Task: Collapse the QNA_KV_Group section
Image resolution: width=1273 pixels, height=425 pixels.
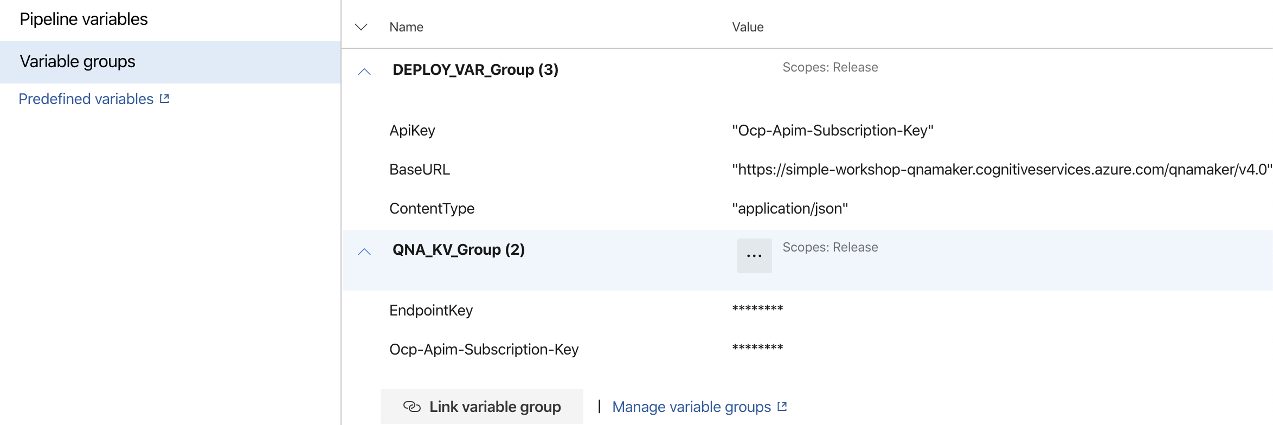Action: (x=364, y=252)
